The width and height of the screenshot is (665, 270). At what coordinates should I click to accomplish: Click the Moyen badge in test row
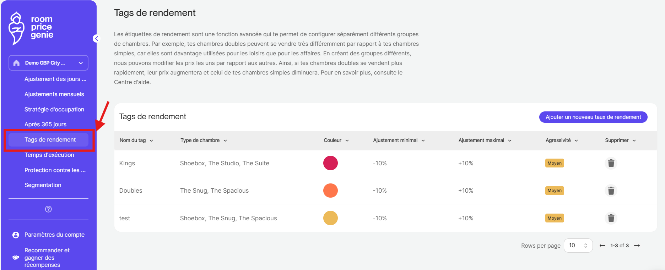555,218
